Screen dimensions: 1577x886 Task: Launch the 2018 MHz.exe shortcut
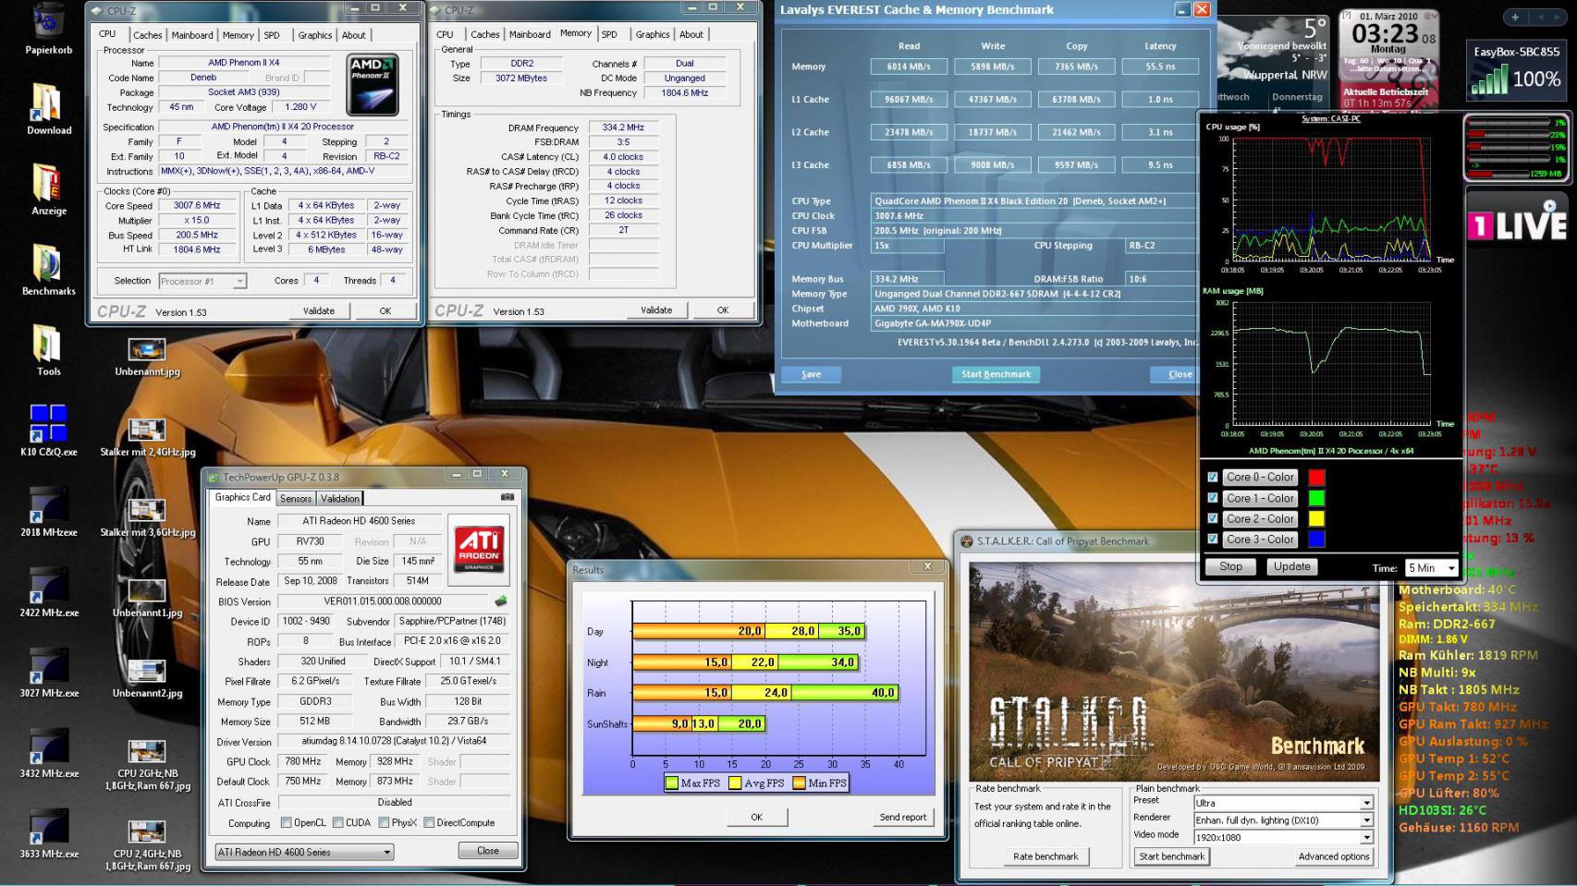(x=48, y=511)
